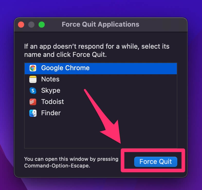Select Skype in the application list
Image resolution: width=202 pixels, height=190 pixels.
click(x=100, y=90)
